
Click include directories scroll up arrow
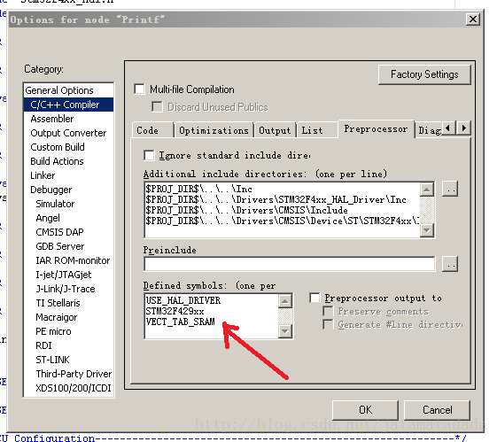pyautogui.click(x=427, y=190)
